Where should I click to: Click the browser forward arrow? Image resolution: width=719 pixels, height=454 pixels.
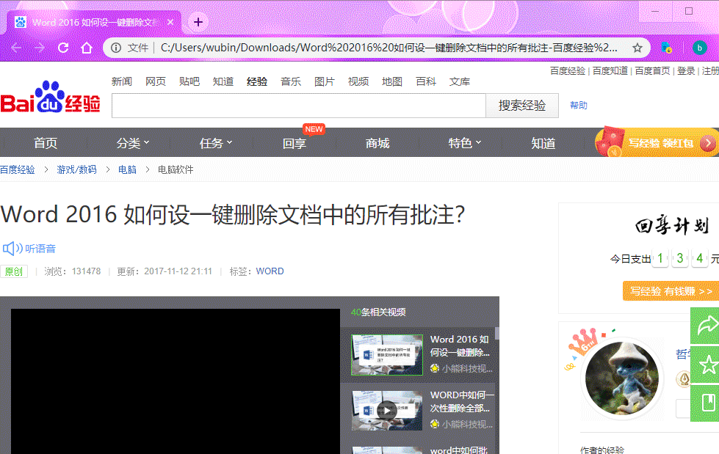40,48
